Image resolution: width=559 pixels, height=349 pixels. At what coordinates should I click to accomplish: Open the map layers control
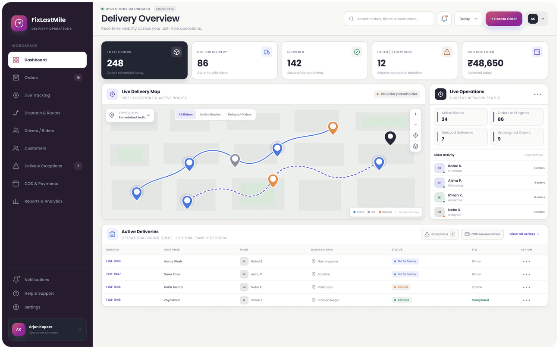[415, 146]
